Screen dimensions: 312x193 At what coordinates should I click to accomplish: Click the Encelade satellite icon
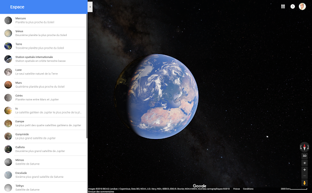tap(8, 175)
